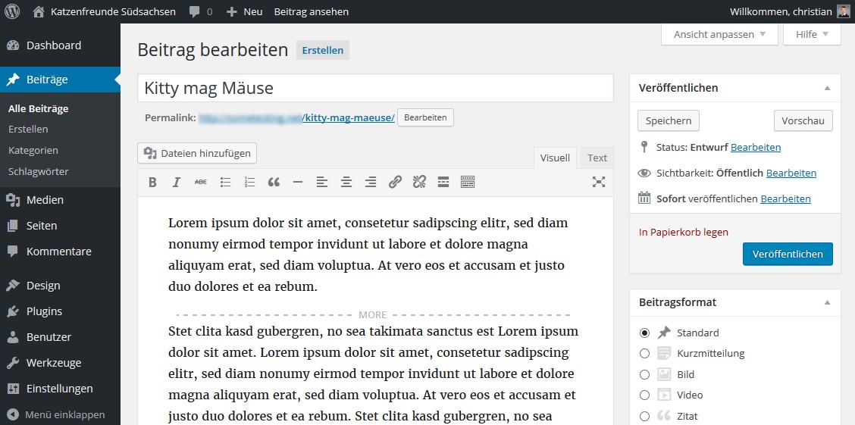
Task: Apply blockquote formatting
Action: pyautogui.click(x=274, y=183)
